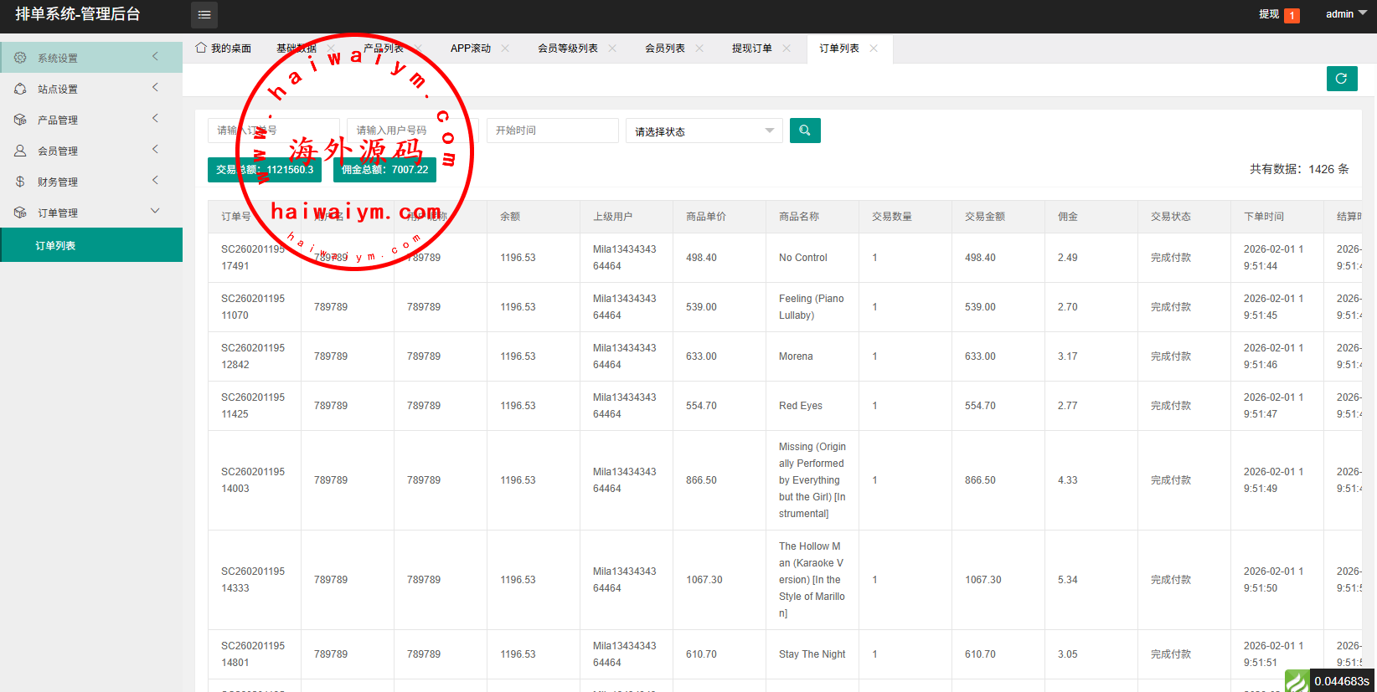Click the magnifier search button

tap(805, 131)
